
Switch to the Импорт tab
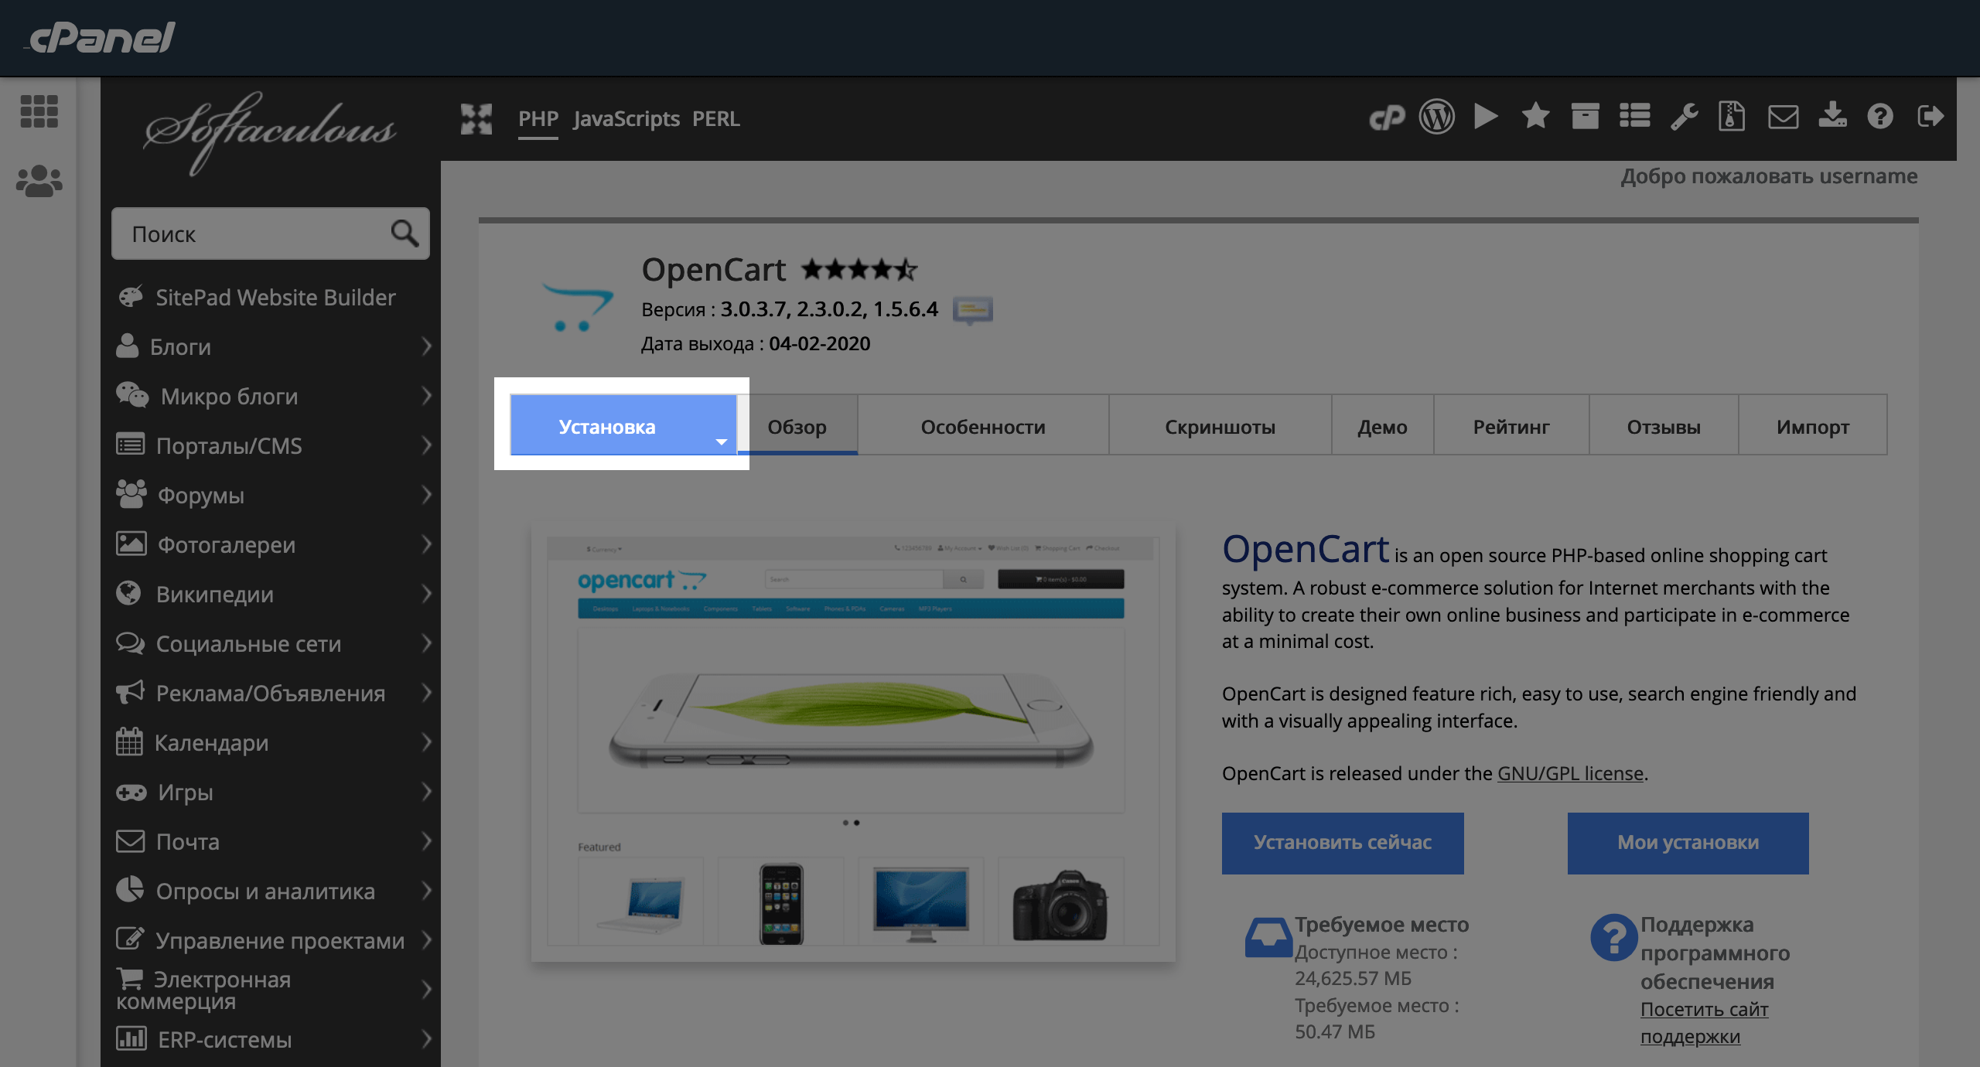[1813, 426]
